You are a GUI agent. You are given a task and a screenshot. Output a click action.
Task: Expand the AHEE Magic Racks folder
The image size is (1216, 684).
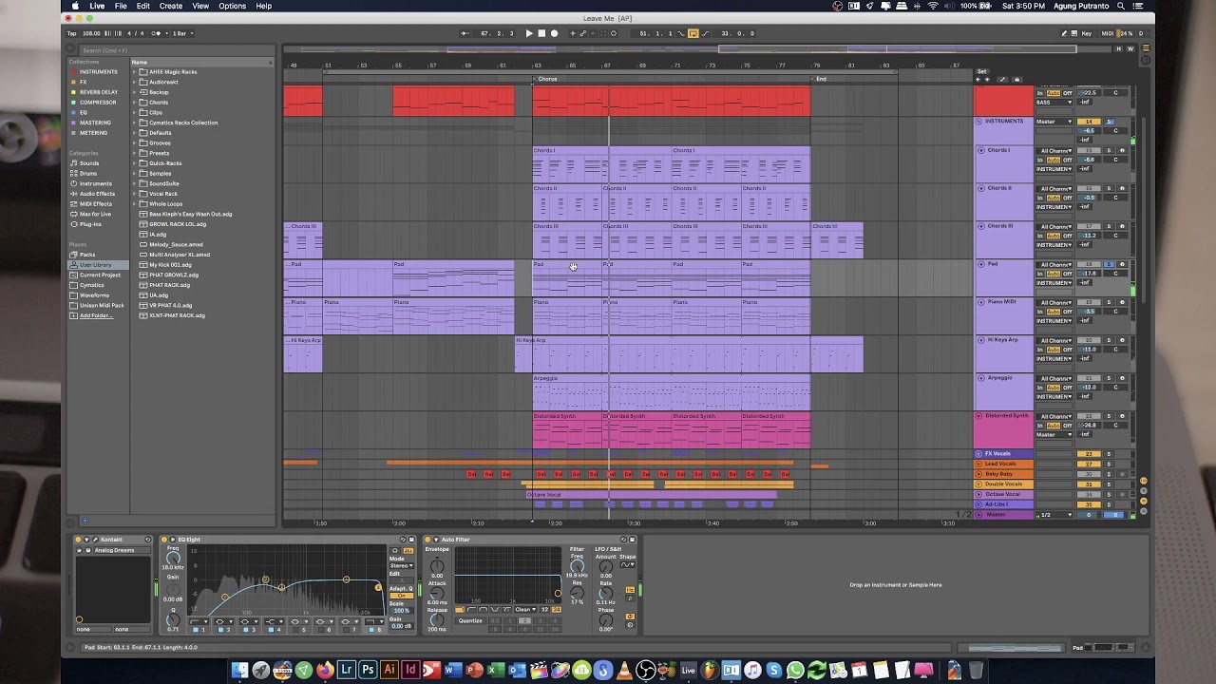click(x=135, y=72)
